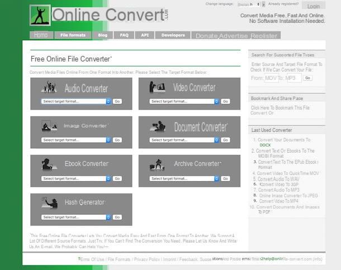
Task: Click the Document Converter heading
Action: (201, 127)
